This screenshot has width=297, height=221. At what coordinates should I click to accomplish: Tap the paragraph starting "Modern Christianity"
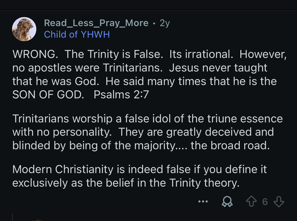pos(139,176)
